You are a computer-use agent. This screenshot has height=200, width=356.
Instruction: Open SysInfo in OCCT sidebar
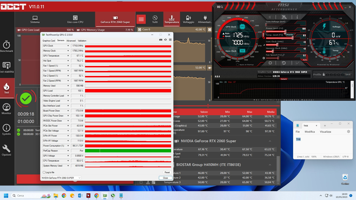click(x=6, y=130)
